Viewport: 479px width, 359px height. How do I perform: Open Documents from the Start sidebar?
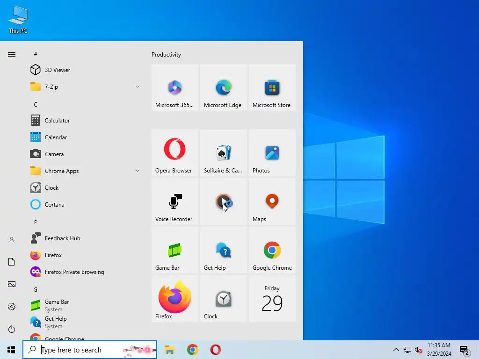[x=12, y=262]
